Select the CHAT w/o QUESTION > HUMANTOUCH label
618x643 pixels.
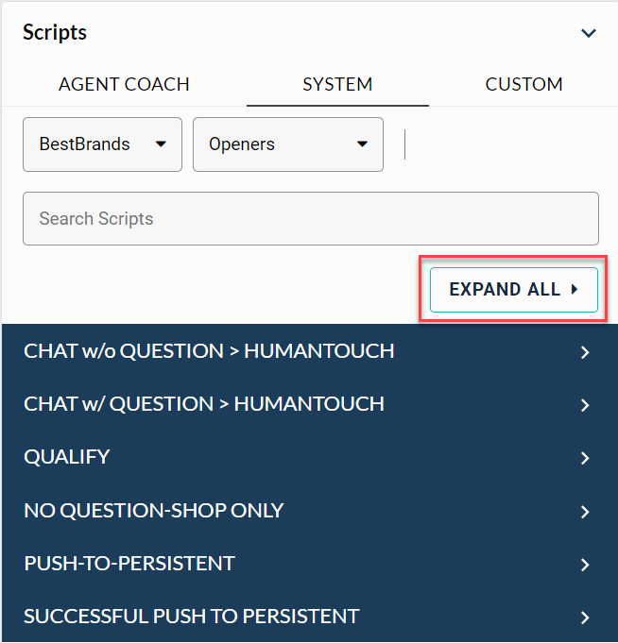click(x=209, y=351)
